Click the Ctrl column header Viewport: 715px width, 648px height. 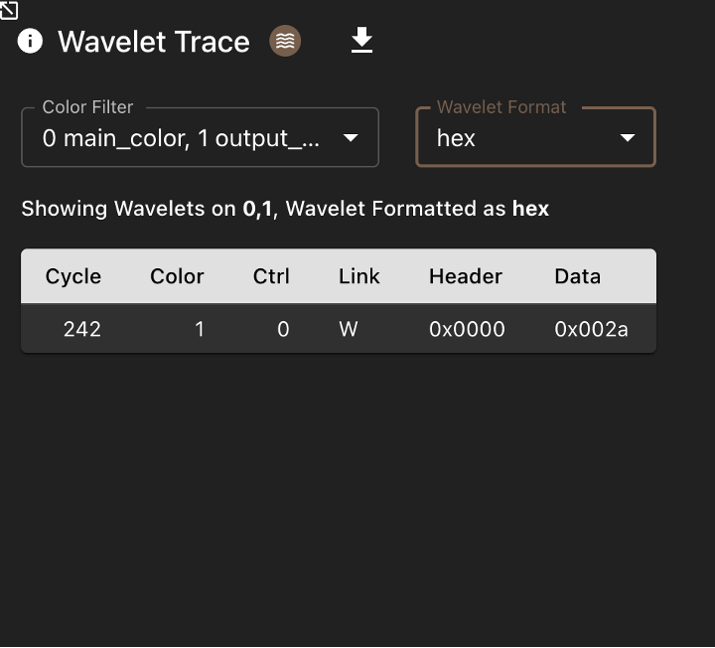click(x=271, y=276)
